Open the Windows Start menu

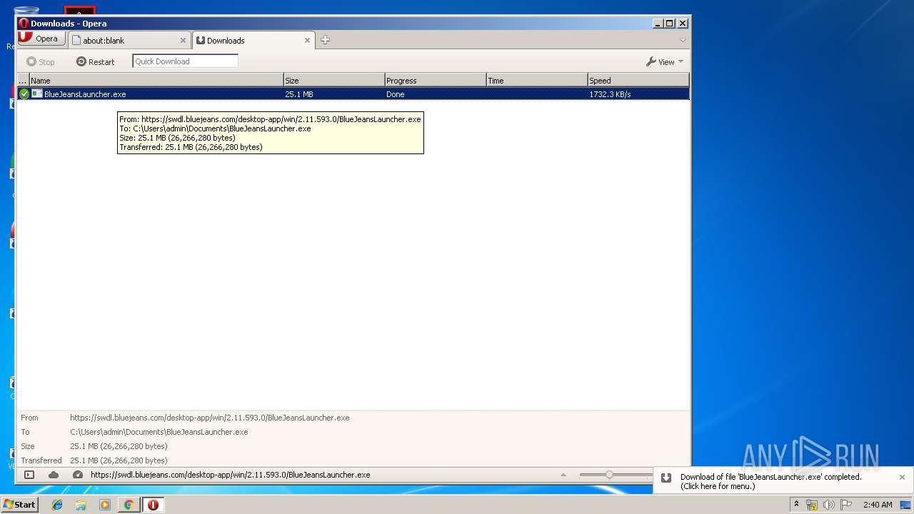click(x=19, y=504)
